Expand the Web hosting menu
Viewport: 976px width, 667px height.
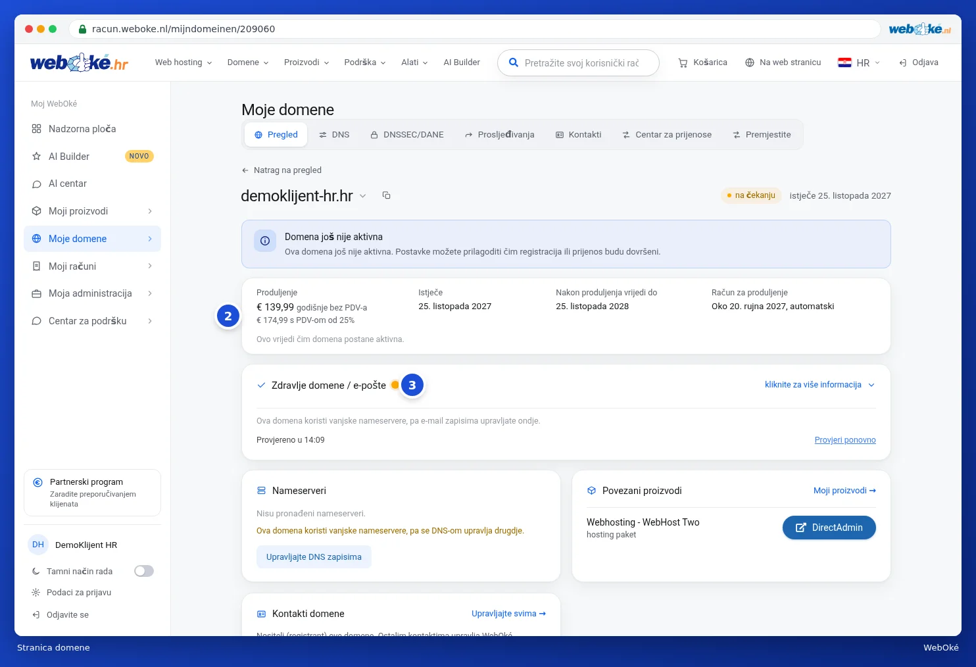(183, 62)
